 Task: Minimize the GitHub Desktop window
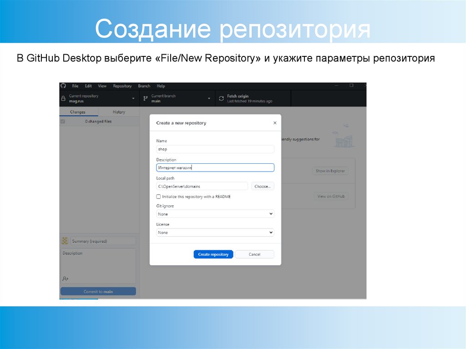[x=337, y=86]
